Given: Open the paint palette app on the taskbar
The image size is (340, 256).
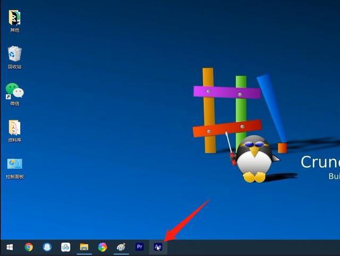Looking at the screenshot, I should click(x=121, y=247).
